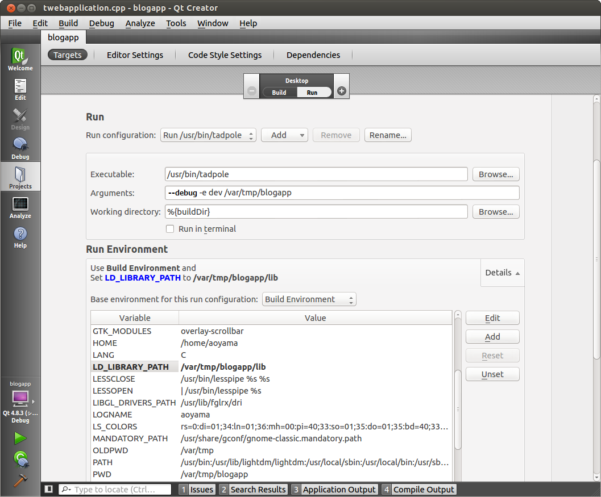Open the File menu

tap(15, 23)
